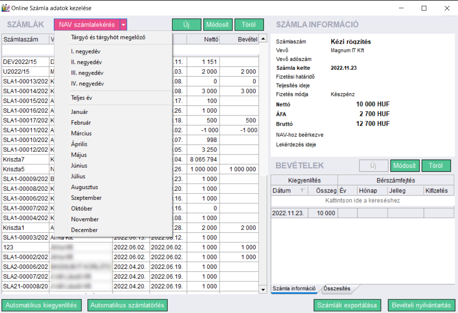Pick 'Szeptember' in the month list

[x=86, y=198]
